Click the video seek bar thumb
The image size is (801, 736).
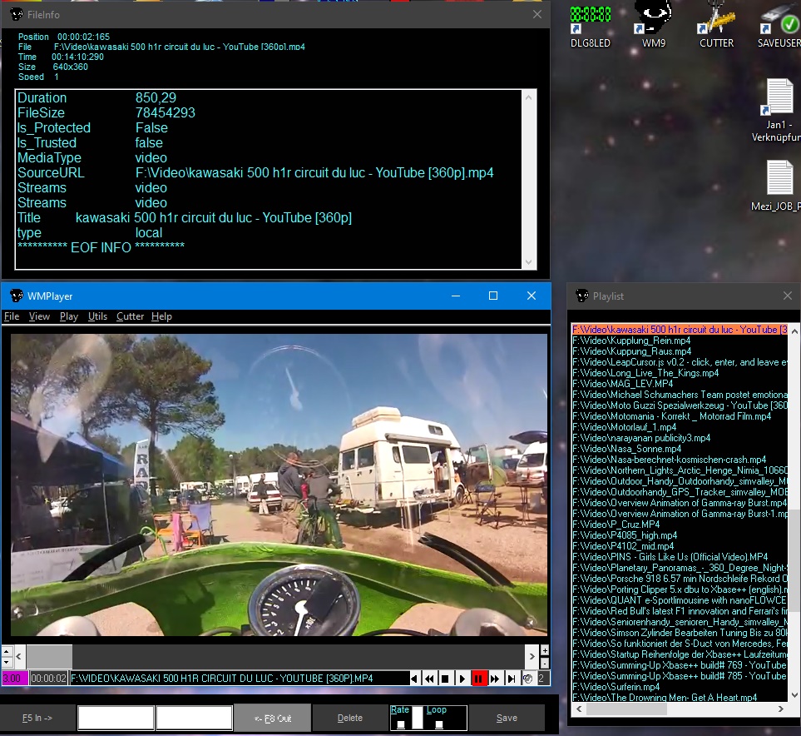tap(50, 655)
